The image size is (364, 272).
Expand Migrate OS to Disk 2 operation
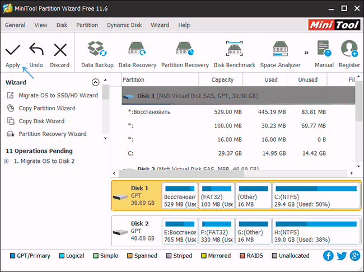tap(6, 161)
